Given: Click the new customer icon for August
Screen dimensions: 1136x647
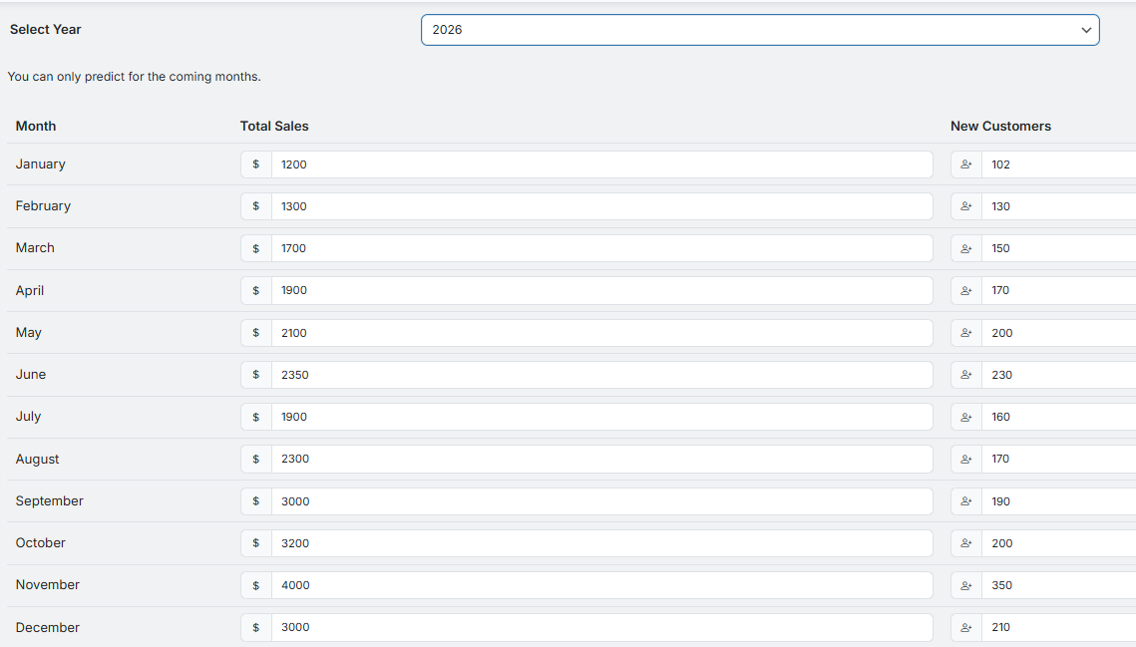Looking at the screenshot, I should point(965,460).
